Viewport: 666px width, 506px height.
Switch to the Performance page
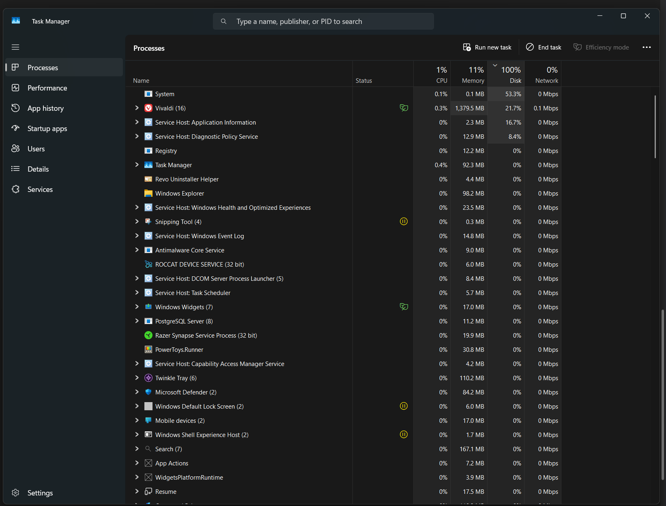click(64, 88)
